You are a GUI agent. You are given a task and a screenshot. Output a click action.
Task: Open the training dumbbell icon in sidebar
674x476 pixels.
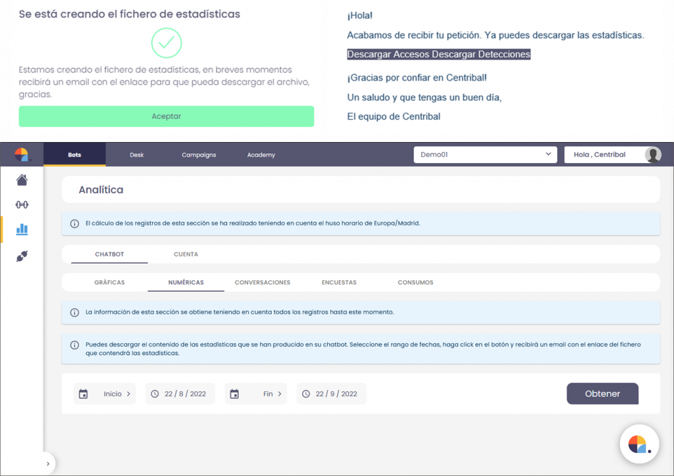(x=22, y=204)
